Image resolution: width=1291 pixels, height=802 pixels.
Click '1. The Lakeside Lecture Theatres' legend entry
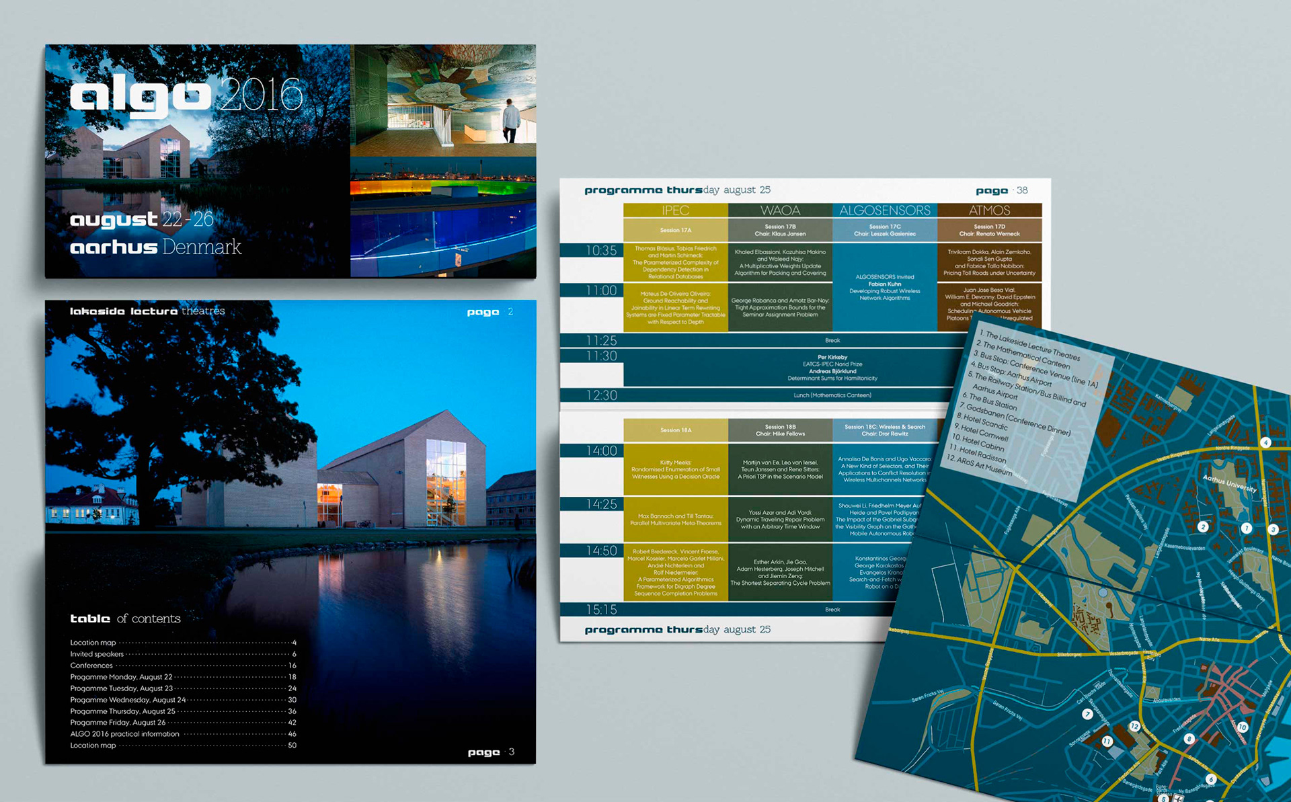(1029, 346)
